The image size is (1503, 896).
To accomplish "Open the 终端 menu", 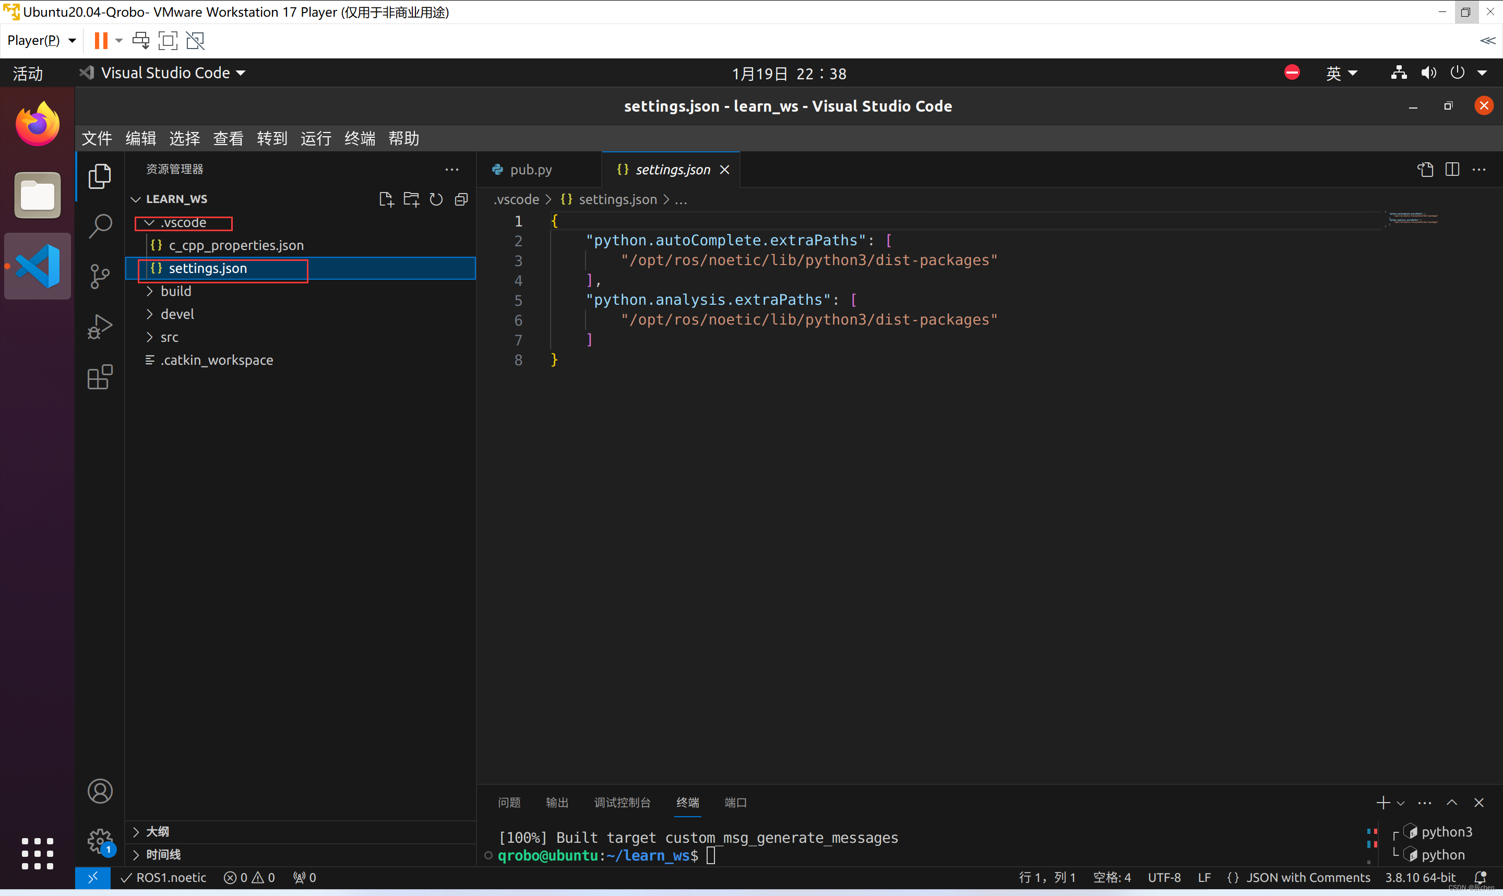I will click(x=360, y=138).
